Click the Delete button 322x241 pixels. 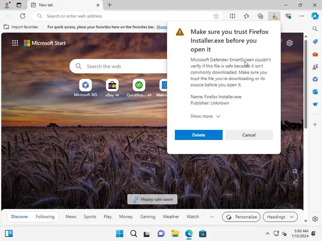199,135
